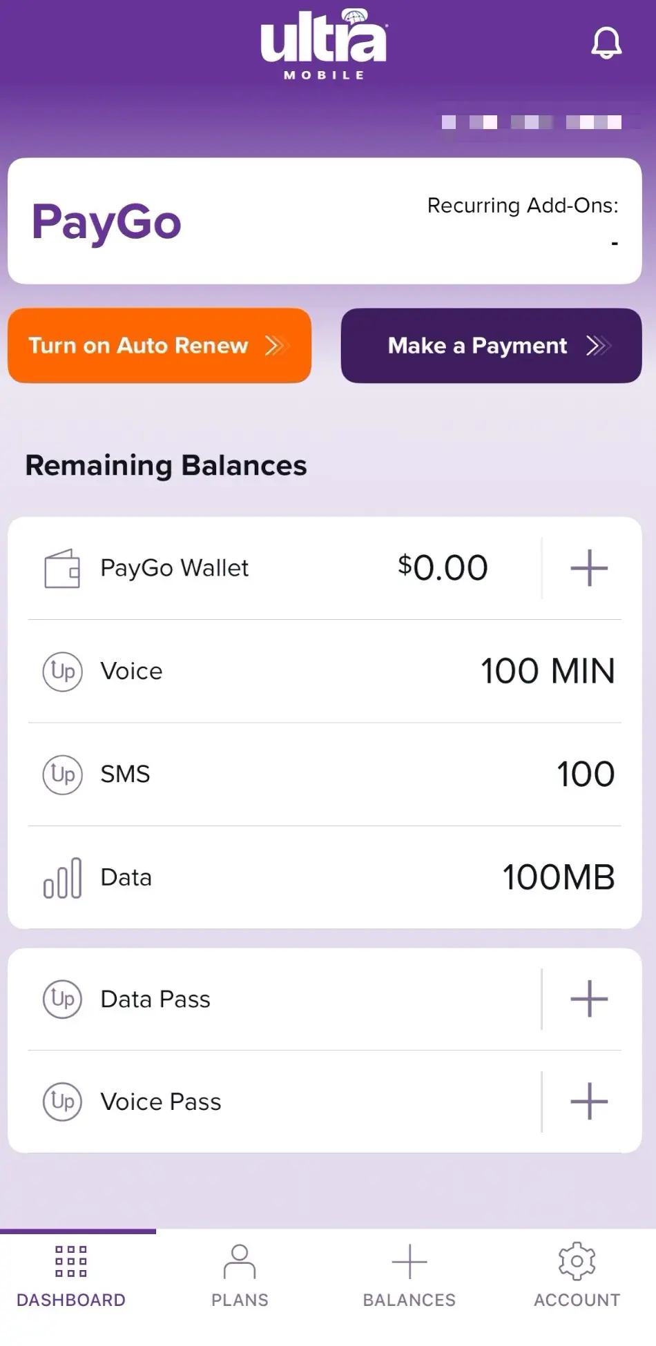The width and height of the screenshot is (656, 1346).
Task: Tap the Data Pass Up icon
Action: coord(62,999)
